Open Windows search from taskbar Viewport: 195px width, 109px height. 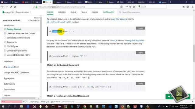coord(9,107)
